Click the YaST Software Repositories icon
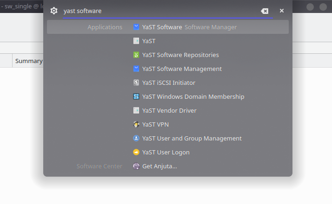This screenshot has width=332, height=204. 136,55
